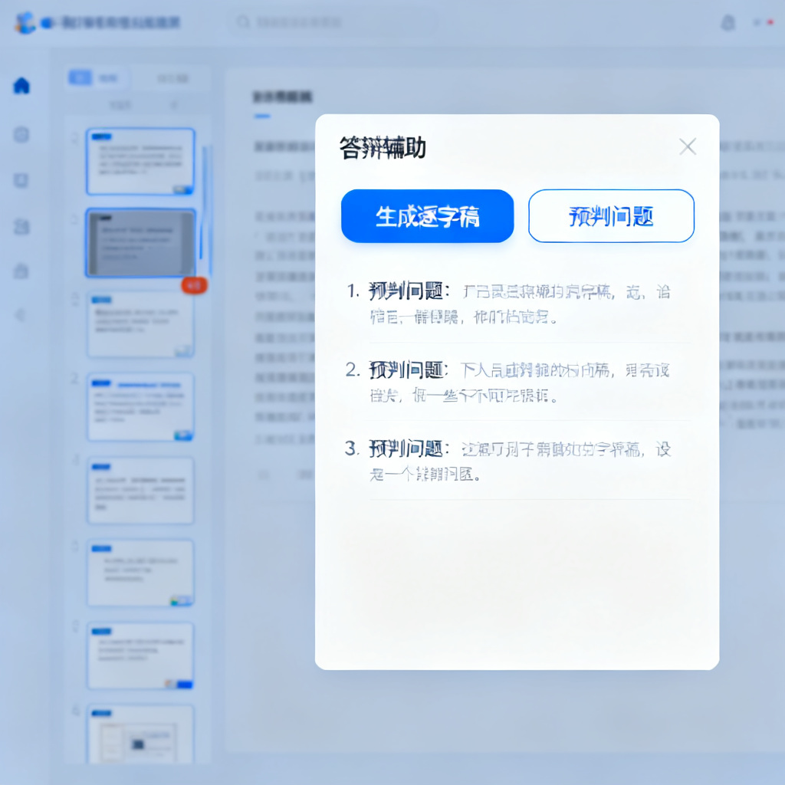Click the 生成逐字稿 button
The width and height of the screenshot is (785, 785).
(427, 216)
